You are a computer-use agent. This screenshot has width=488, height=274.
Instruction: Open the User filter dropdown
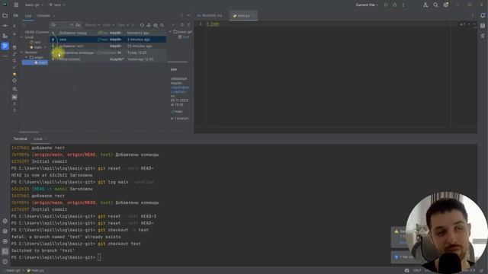[x=108, y=25]
